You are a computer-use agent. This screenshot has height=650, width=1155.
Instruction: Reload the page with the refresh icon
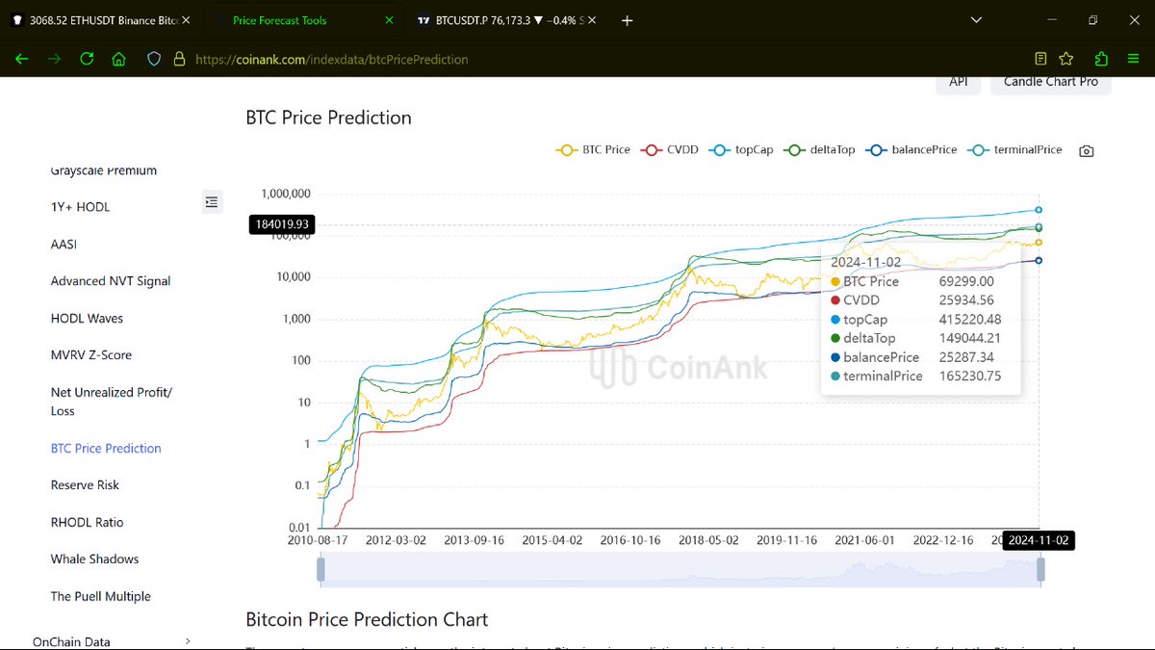click(x=87, y=59)
